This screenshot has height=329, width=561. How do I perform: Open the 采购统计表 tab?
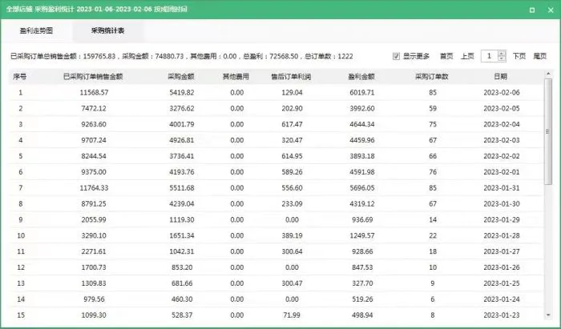point(107,30)
